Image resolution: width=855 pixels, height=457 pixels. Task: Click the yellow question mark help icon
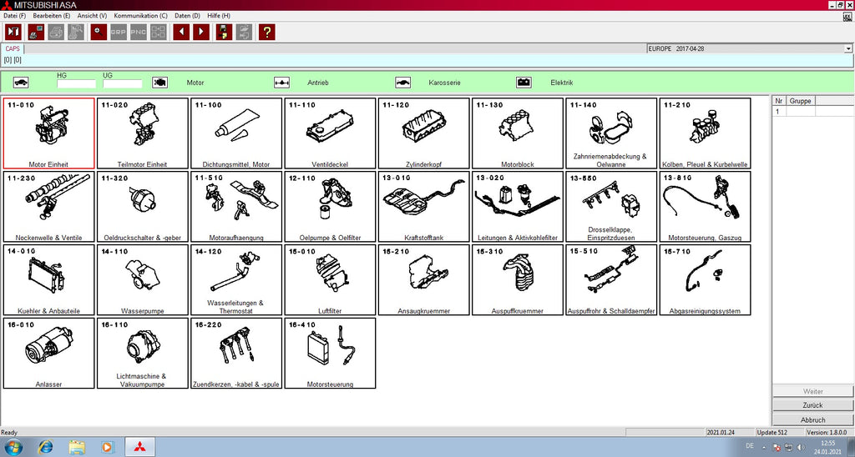[266, 33]
